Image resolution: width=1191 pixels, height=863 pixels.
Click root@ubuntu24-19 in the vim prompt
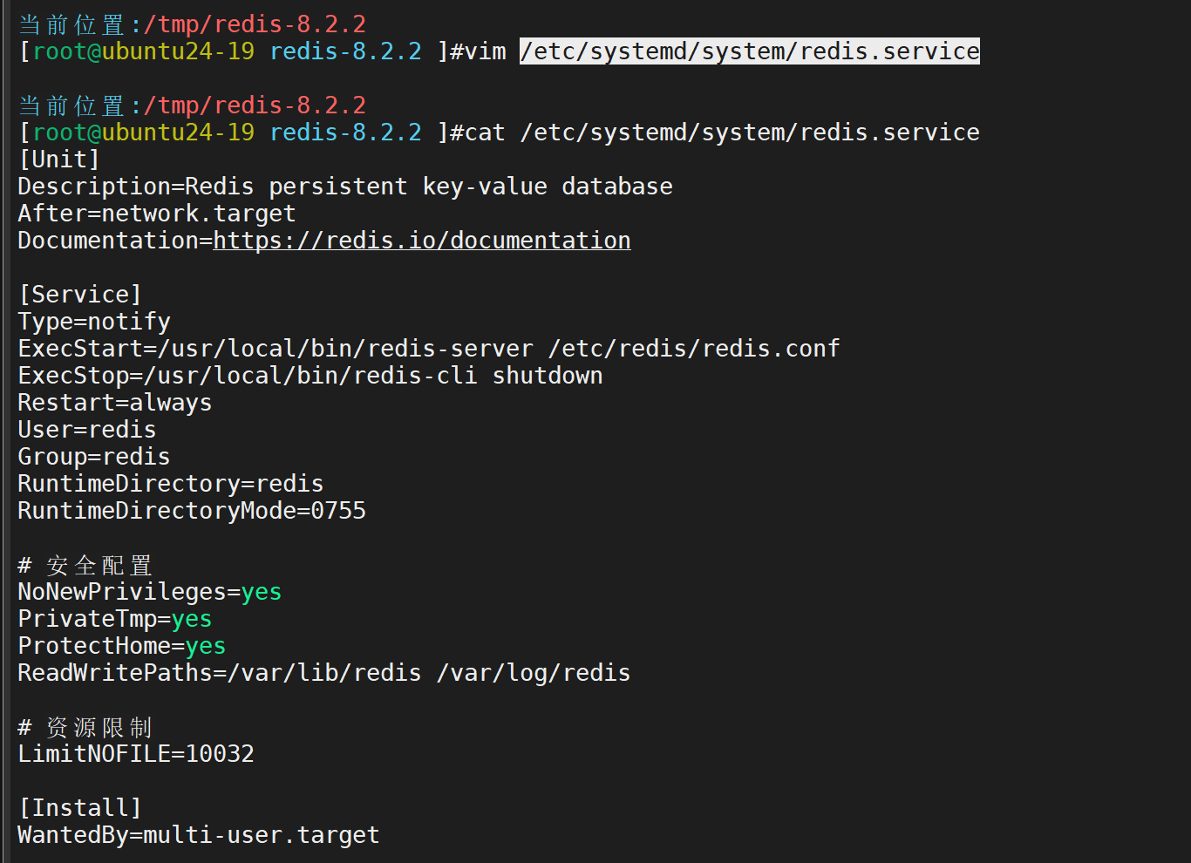(x=144, y=51)
